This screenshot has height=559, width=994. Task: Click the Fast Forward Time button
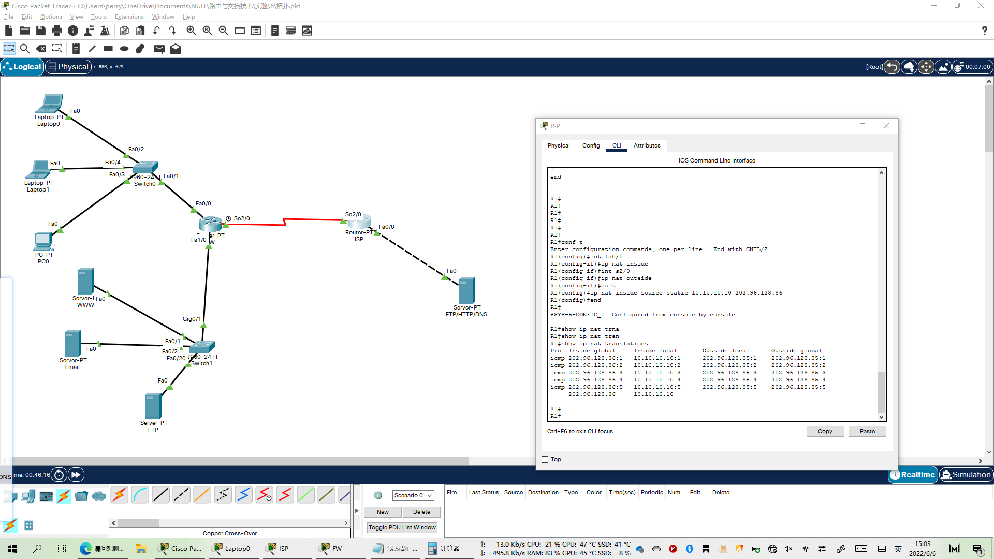point(76,475)
